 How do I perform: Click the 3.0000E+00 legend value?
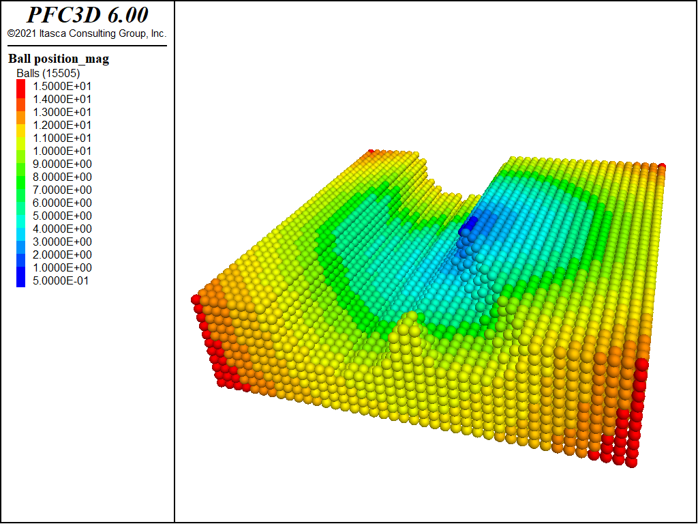[x=62, y=242]
